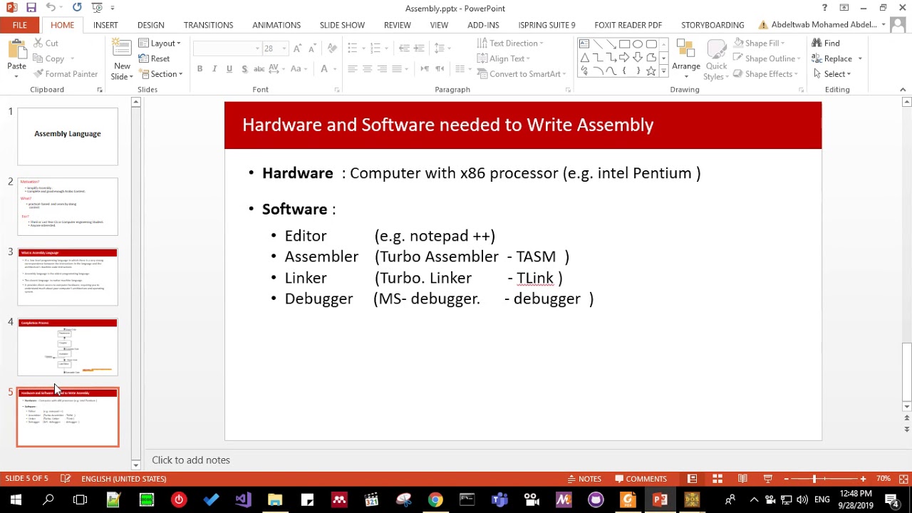Screen dimensions: 912x513
Task: Switch to the ISPRING SUITE 9 tab
Action: pos(546,25)
